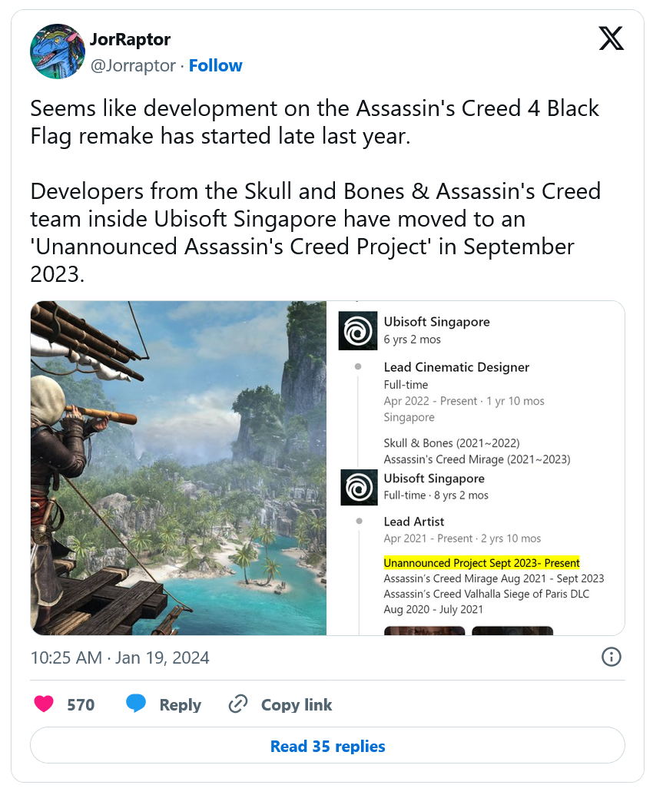653x795 pixels.
Task: Follow the Jorraptor account
Action: tap(215, 65)
